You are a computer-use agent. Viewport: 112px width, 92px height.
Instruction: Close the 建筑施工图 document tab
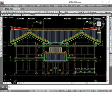(x=18, y=9)
